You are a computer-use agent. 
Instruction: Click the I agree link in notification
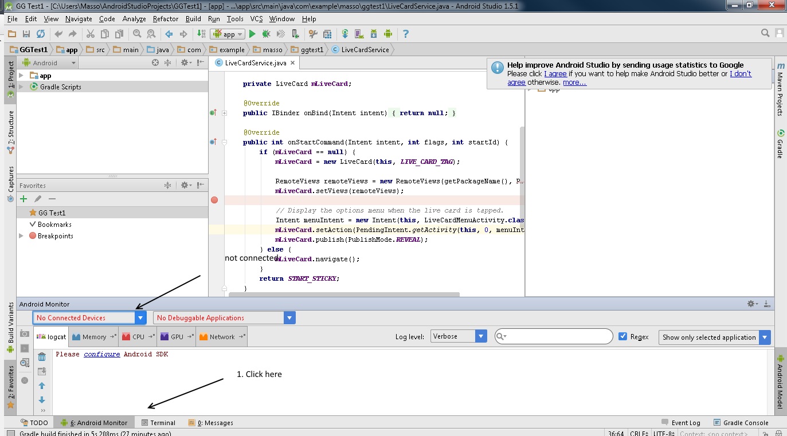tap(555, 74)
